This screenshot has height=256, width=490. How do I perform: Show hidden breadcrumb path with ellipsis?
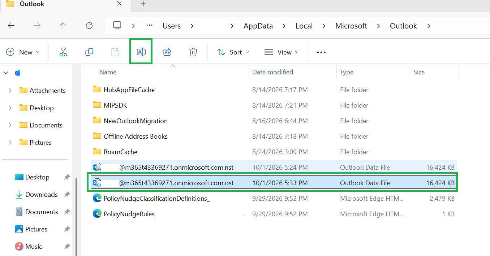(x=149, y=26)
